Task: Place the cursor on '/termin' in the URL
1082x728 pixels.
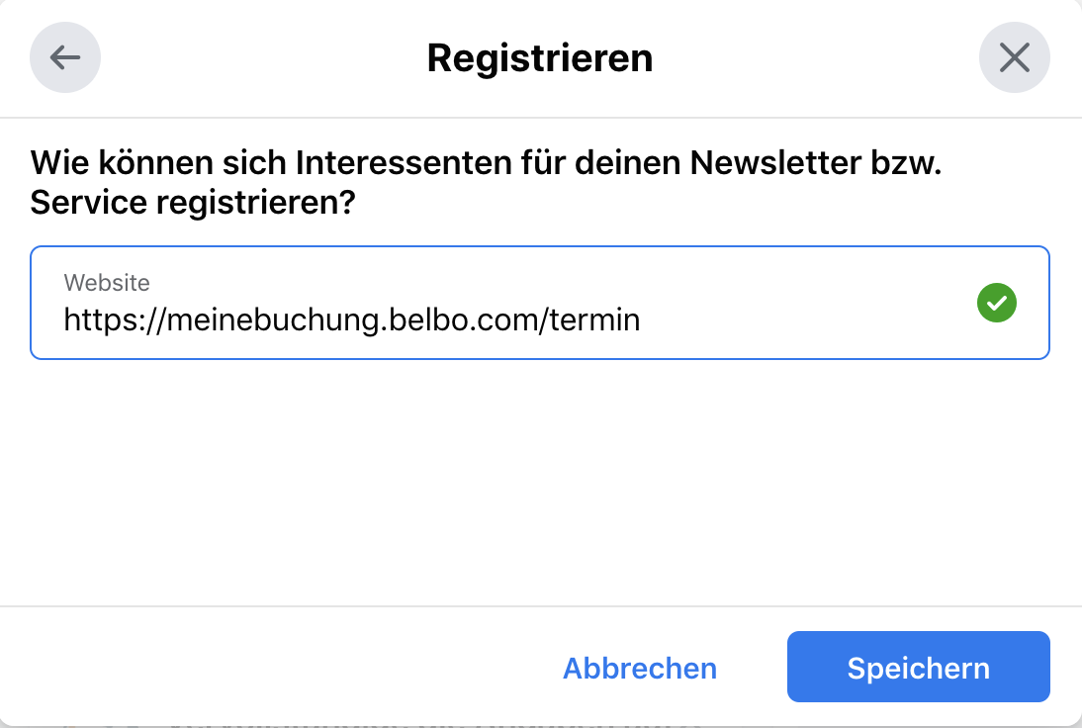Action: 594,319
